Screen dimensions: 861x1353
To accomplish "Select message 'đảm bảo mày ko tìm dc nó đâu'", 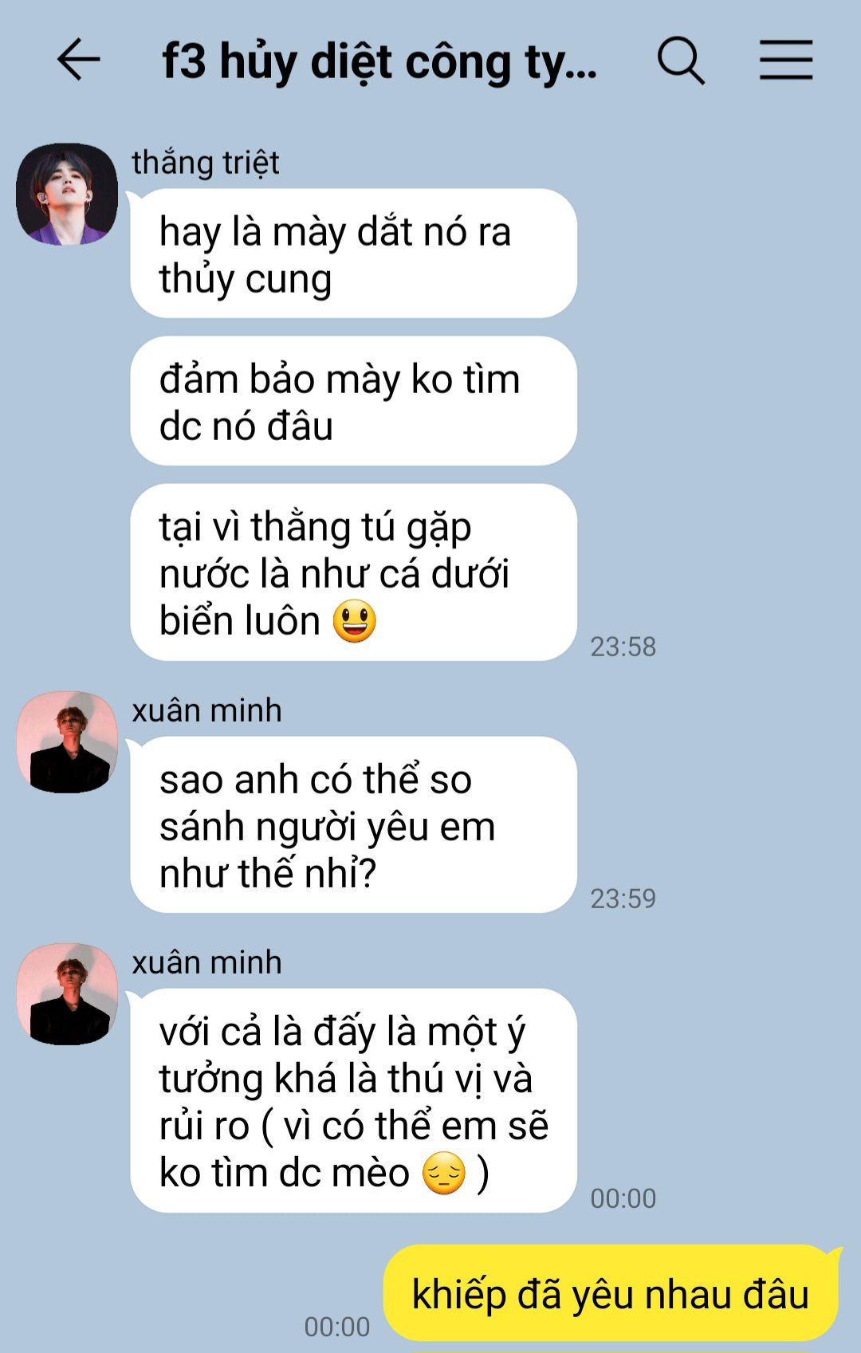I will (x=353, y=401).
